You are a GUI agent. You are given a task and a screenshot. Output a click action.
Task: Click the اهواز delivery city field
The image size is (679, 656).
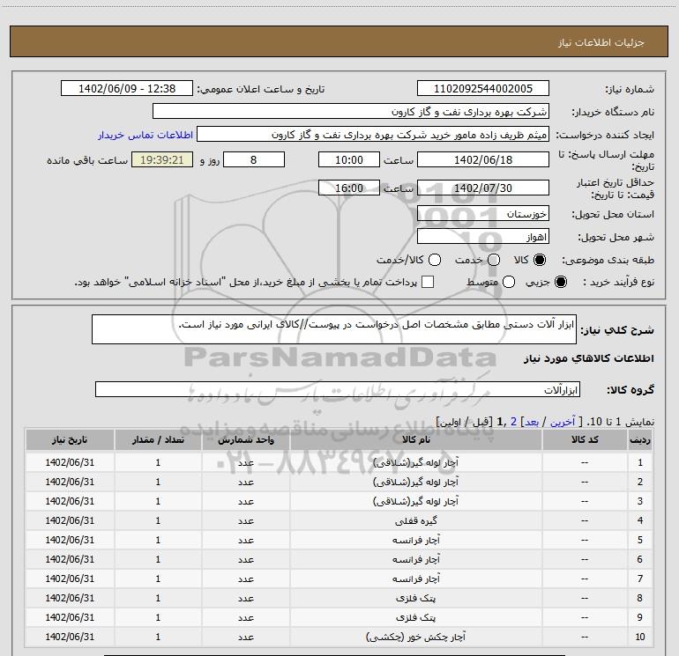pyautogui.click(x=483, y=236)
